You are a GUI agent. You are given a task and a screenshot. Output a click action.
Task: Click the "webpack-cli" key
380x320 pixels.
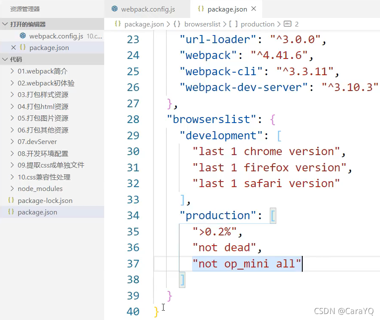(221, 71)
